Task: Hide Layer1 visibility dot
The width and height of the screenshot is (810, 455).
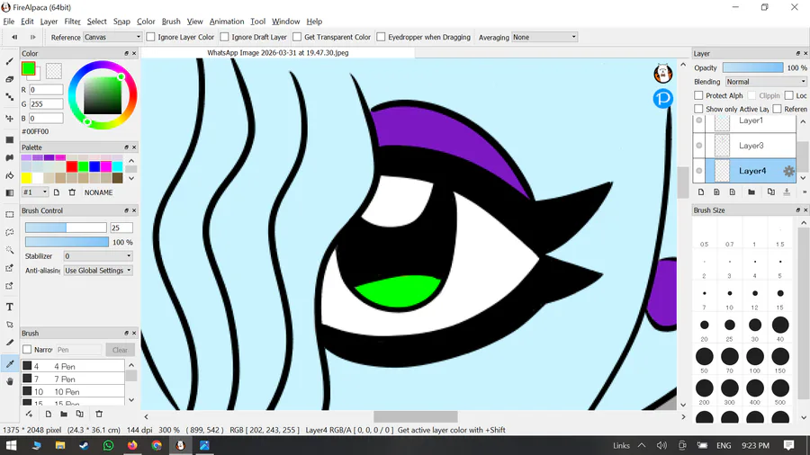Action: (x=699, y=120)
